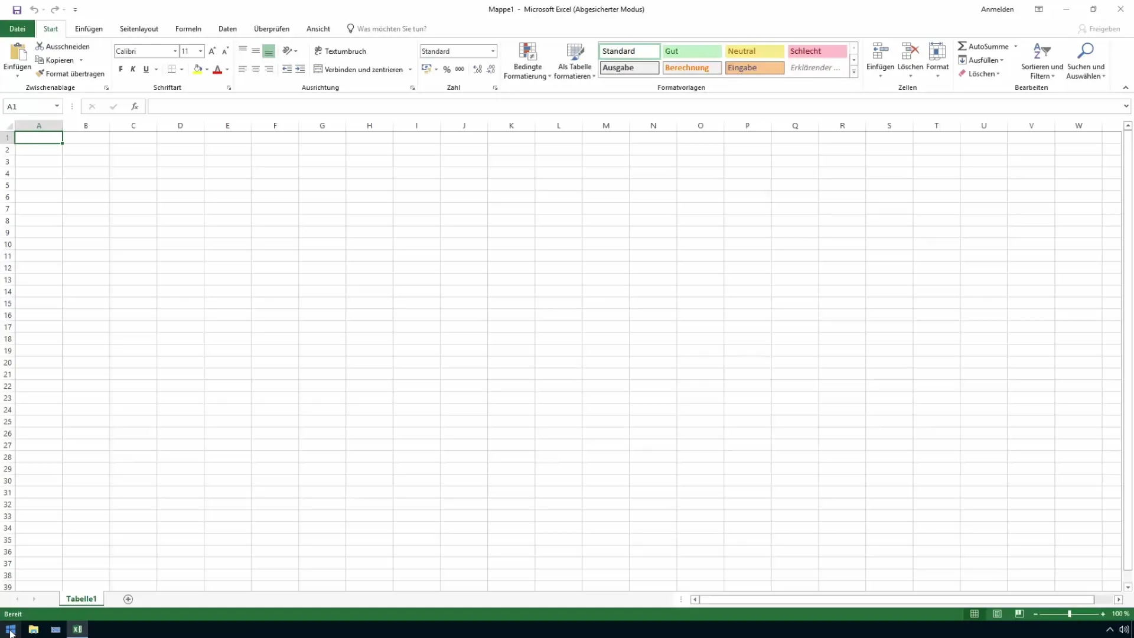Decrease font size with smaller A icon
The width and height of the screenshot is (1134, 638).
pyautogui.click(x=225, y=51)
